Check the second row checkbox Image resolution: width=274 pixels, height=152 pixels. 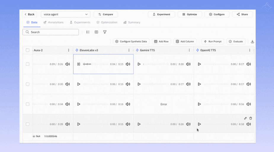pos(28,84)
